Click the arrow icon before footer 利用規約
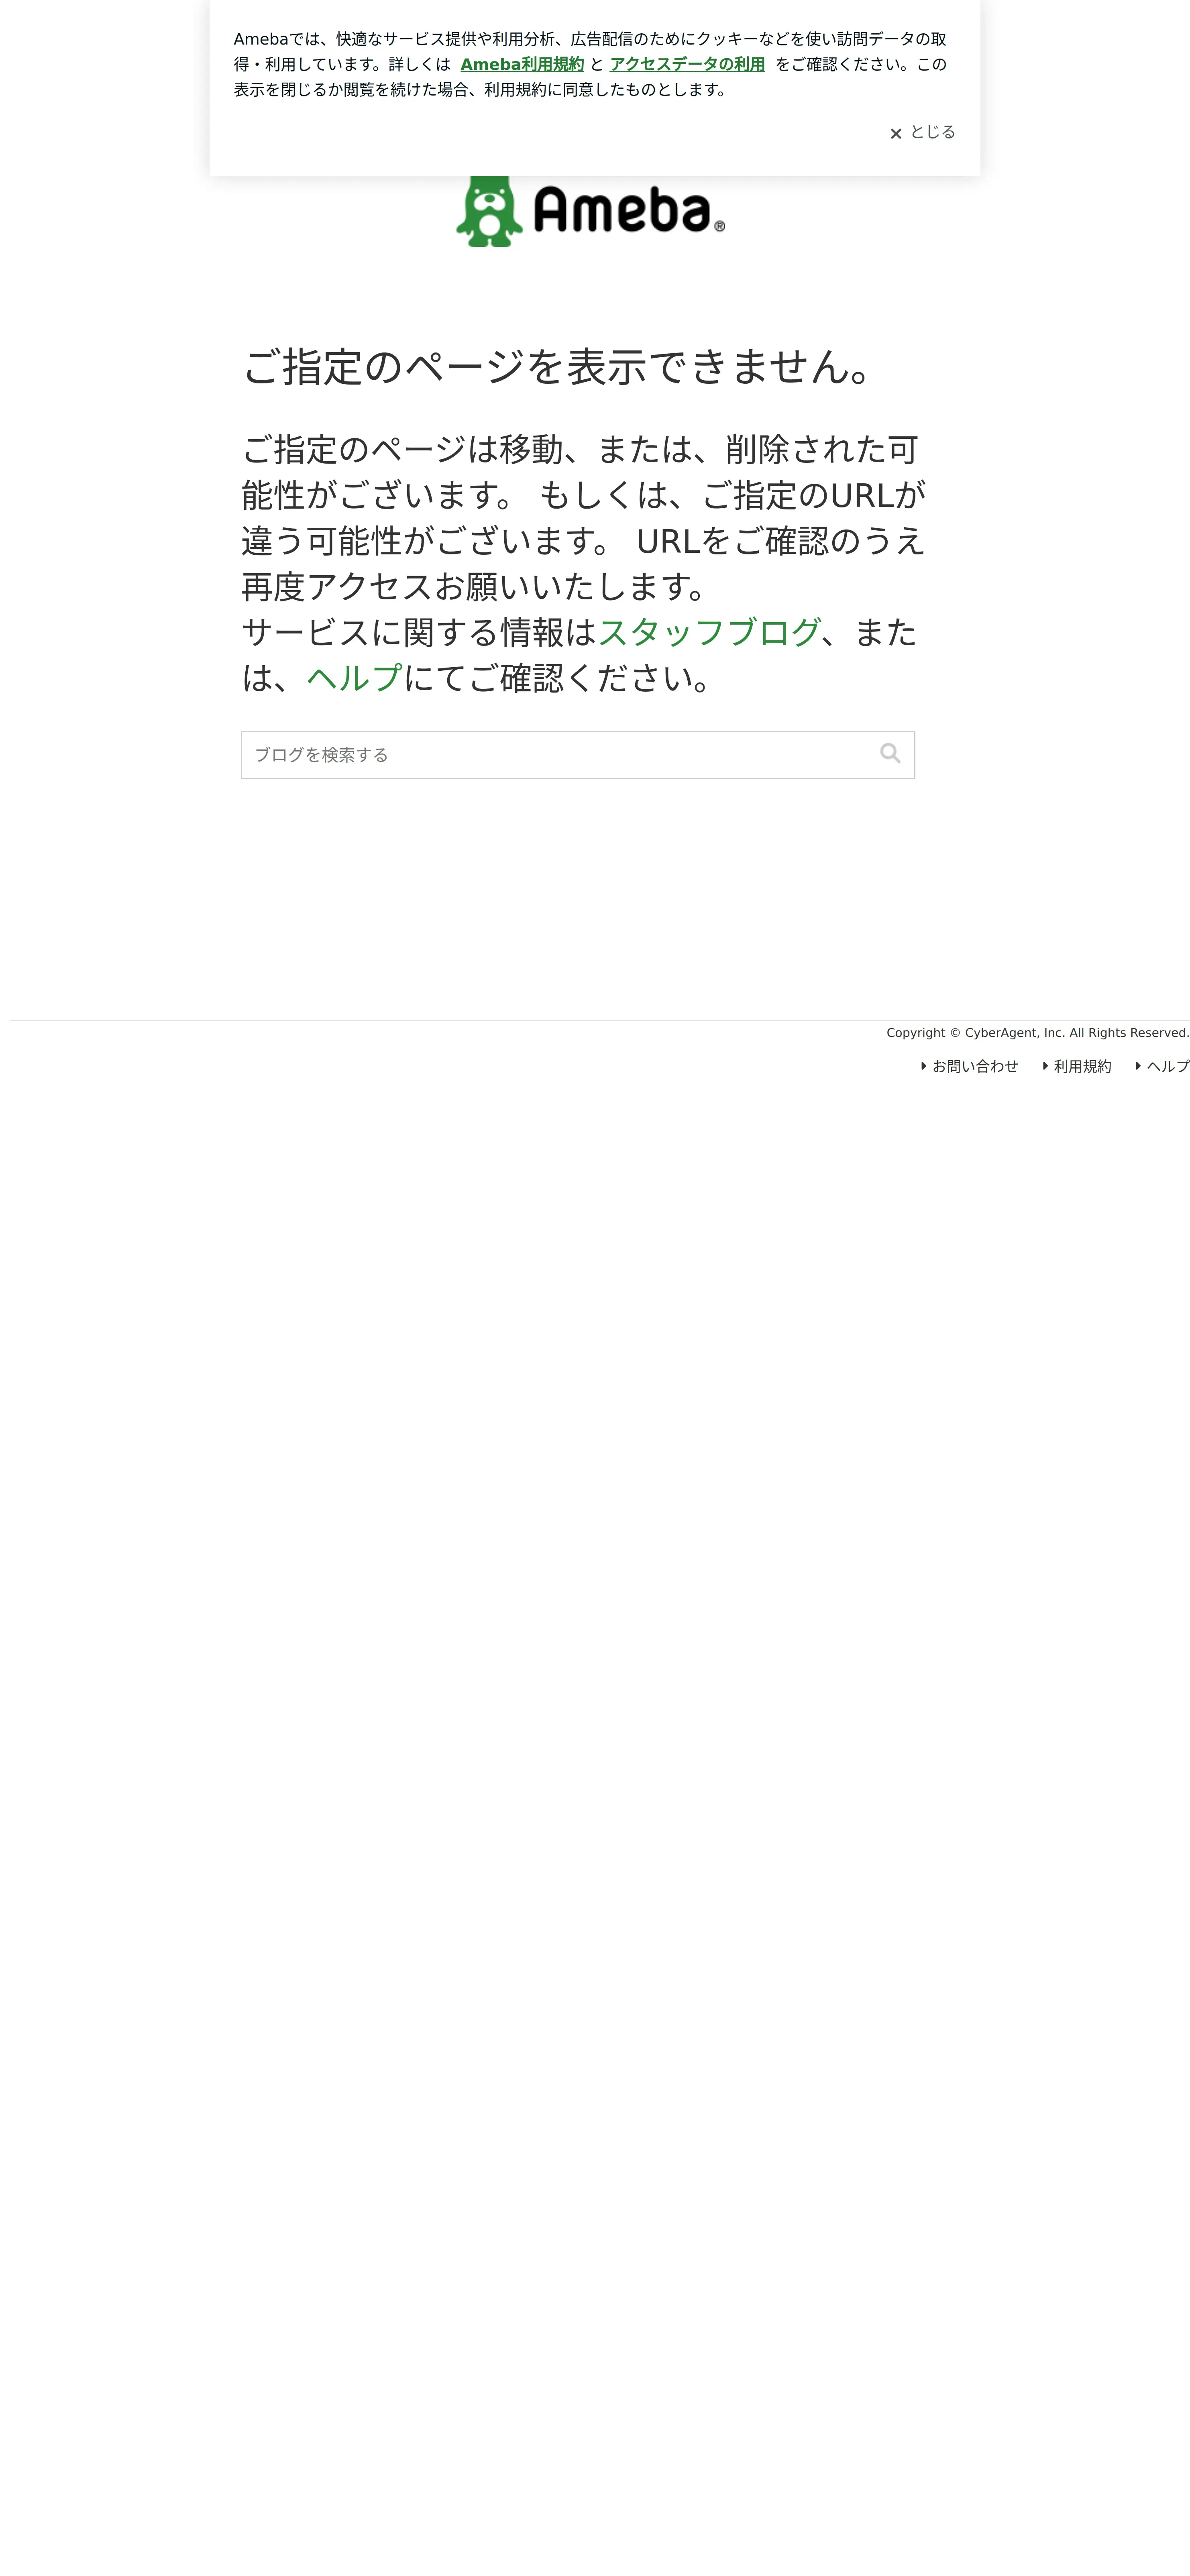 click(x=1045, y=1066)
